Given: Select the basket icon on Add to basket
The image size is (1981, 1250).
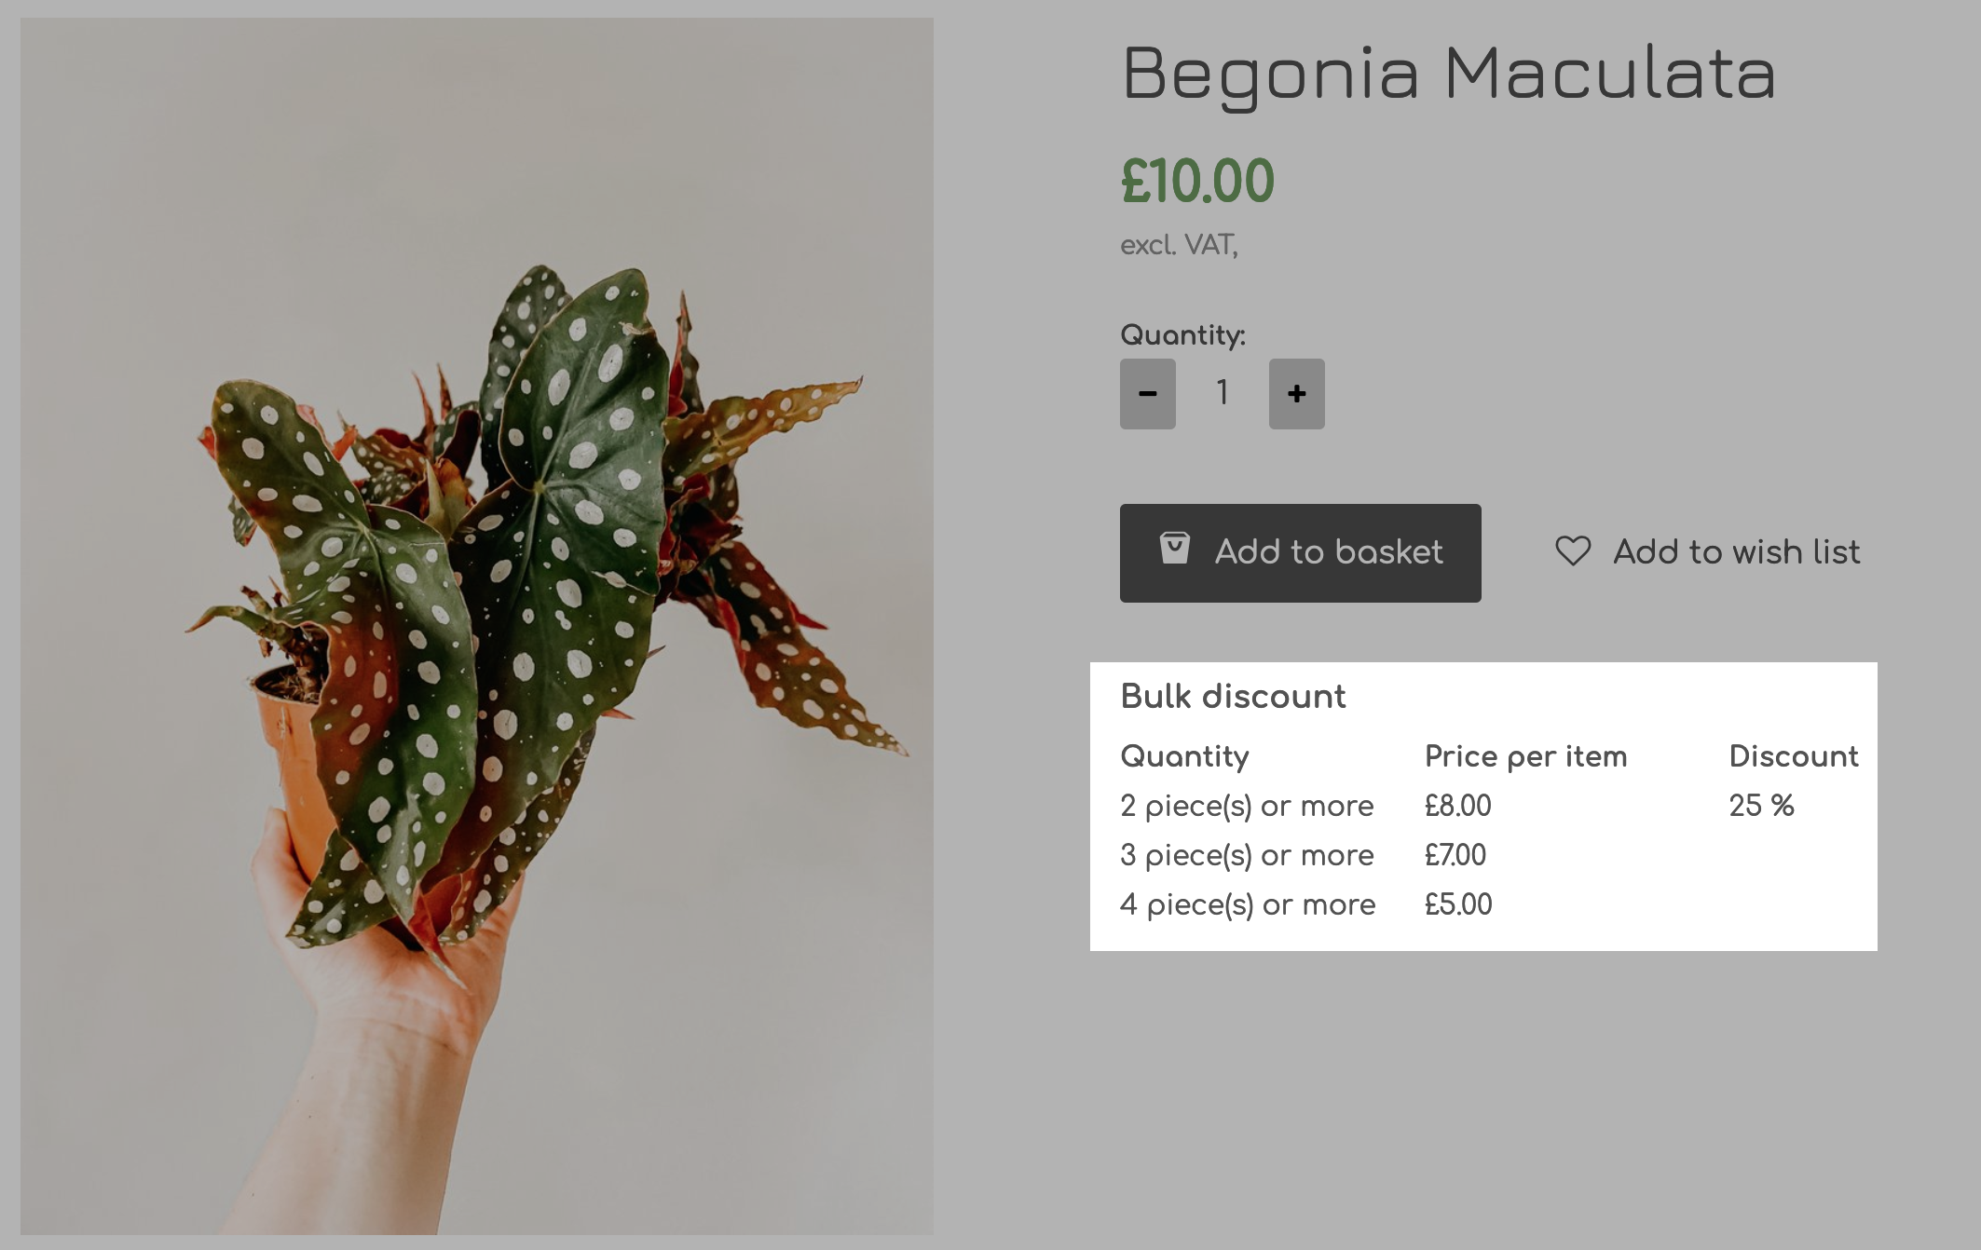Looking at the screenshot, I should click(x=1173, y=550).
